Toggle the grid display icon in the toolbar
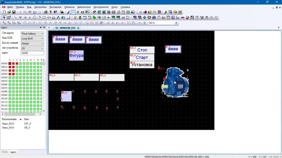 pyautogui.click(x=73, y=12)
